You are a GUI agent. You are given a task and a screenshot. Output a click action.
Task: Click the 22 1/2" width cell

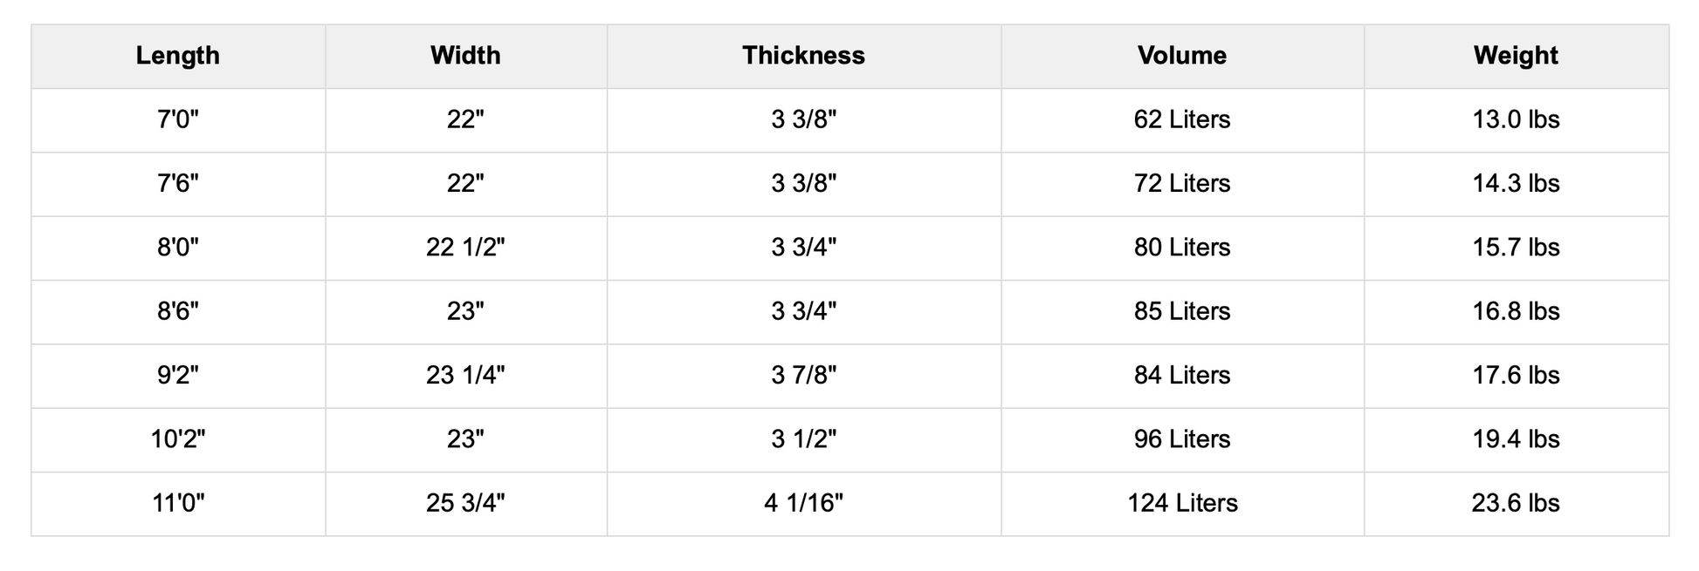(465, 248)
